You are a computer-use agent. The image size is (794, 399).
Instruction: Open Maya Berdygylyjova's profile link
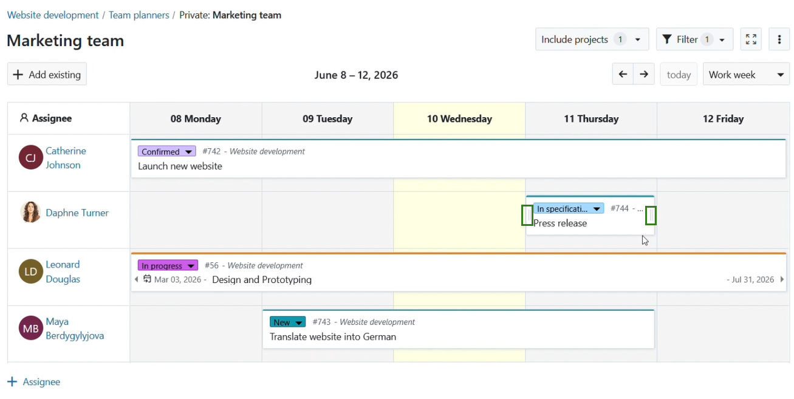click(75, 329)
